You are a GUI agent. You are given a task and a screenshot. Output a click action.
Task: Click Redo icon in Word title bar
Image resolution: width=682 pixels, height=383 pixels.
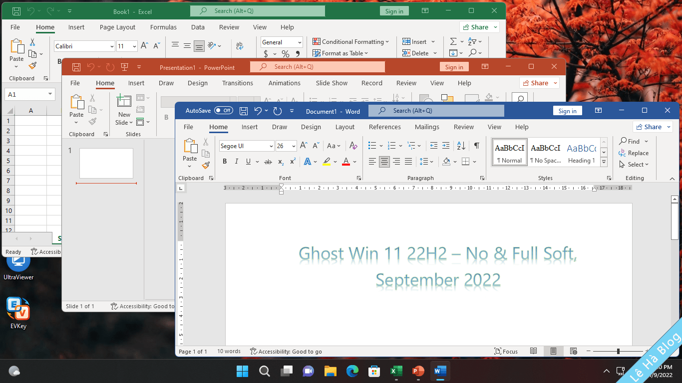(x=278, y=111)
